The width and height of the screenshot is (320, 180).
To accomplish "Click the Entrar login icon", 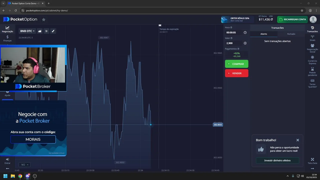I will 7,161.
